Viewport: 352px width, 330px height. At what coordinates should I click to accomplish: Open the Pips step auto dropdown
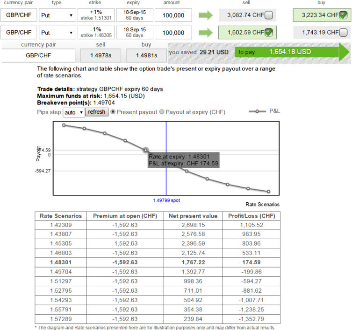74,112
